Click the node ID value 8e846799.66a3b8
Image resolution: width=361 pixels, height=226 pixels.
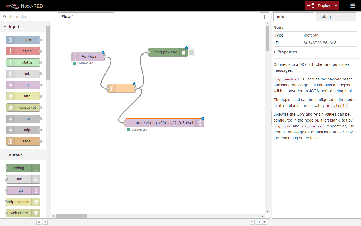pos(320,43)
